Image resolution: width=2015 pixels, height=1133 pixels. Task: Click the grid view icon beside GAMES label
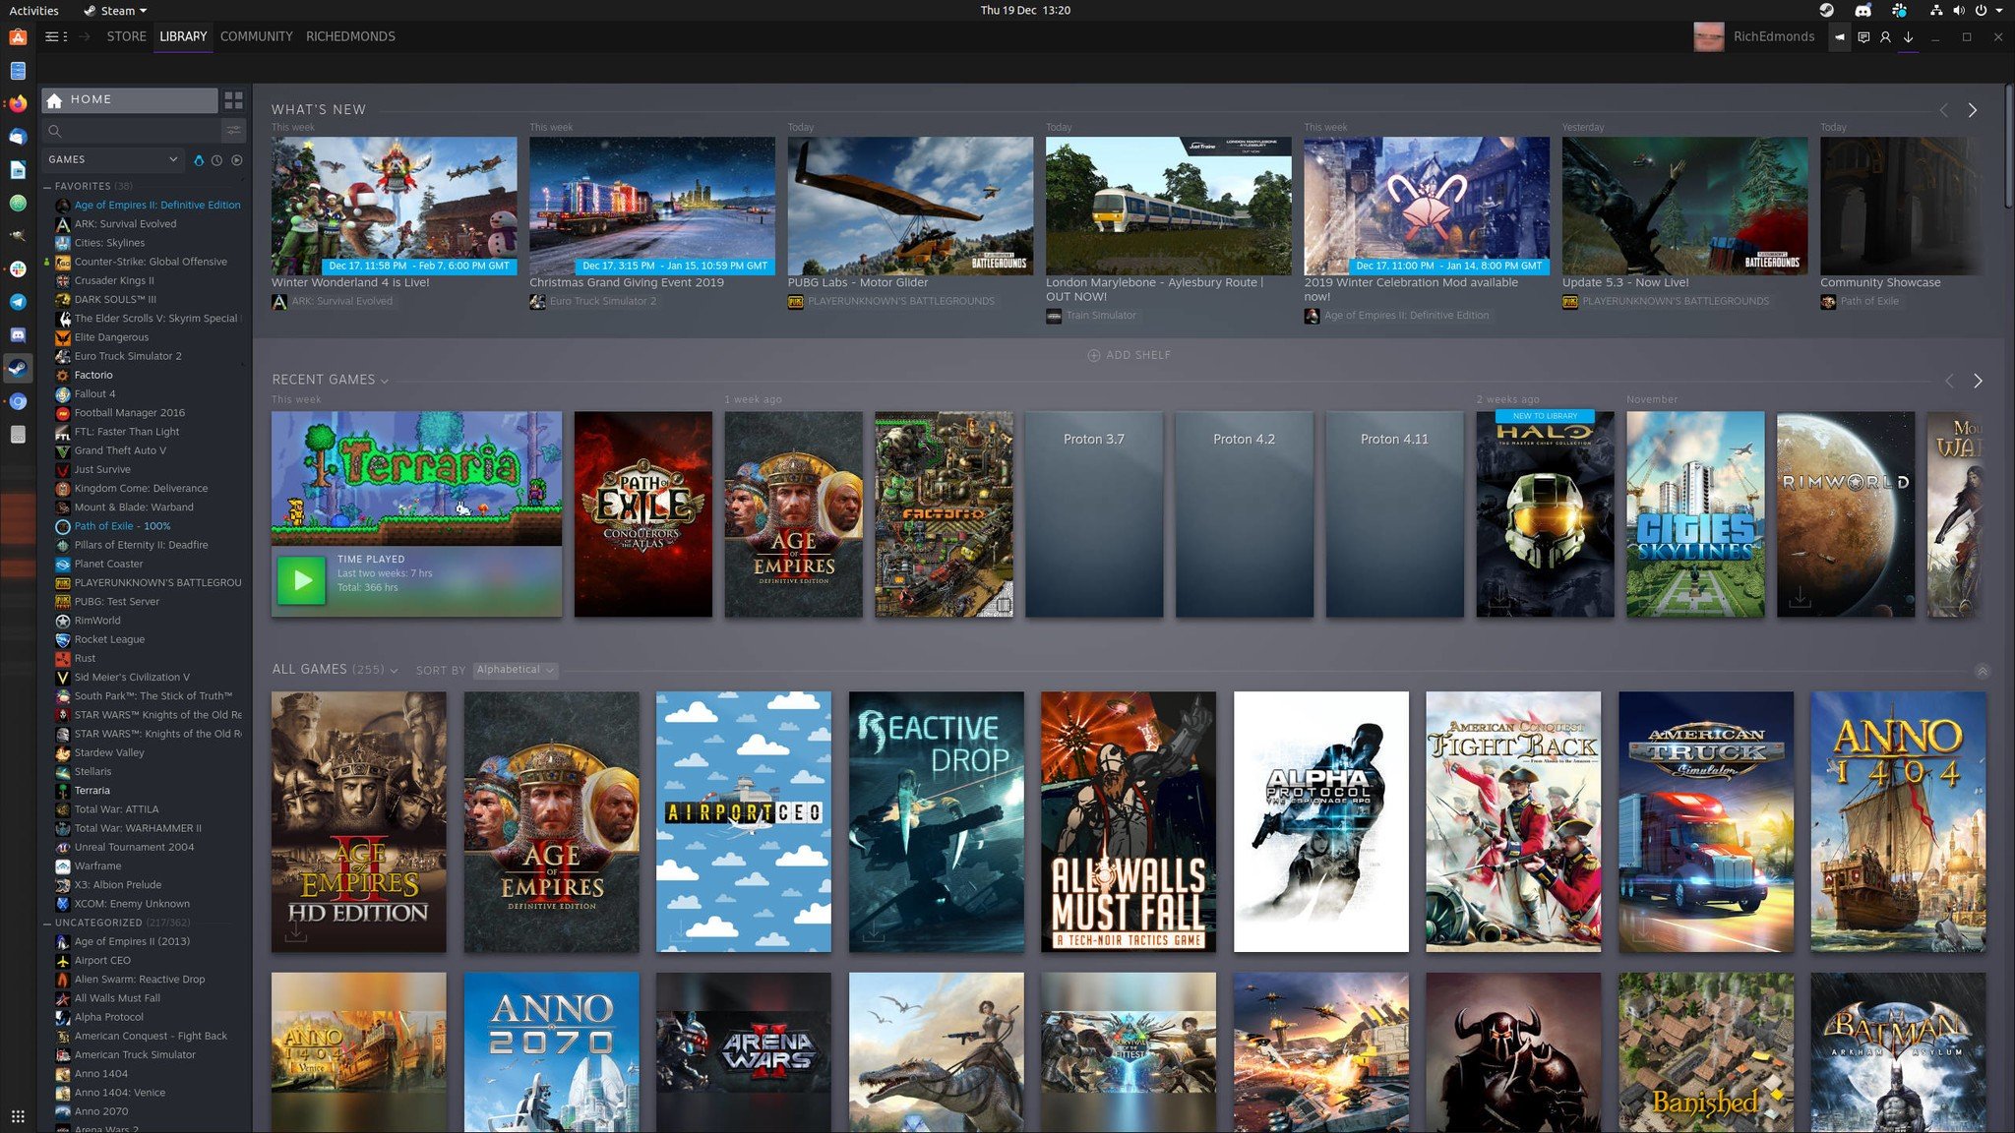tap(232, 98)
